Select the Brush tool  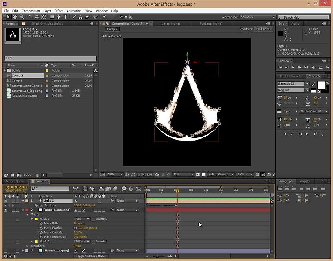pyautogui.click(x=74, y=17)
